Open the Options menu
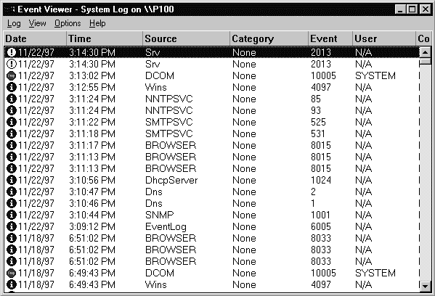 point(68,23)
